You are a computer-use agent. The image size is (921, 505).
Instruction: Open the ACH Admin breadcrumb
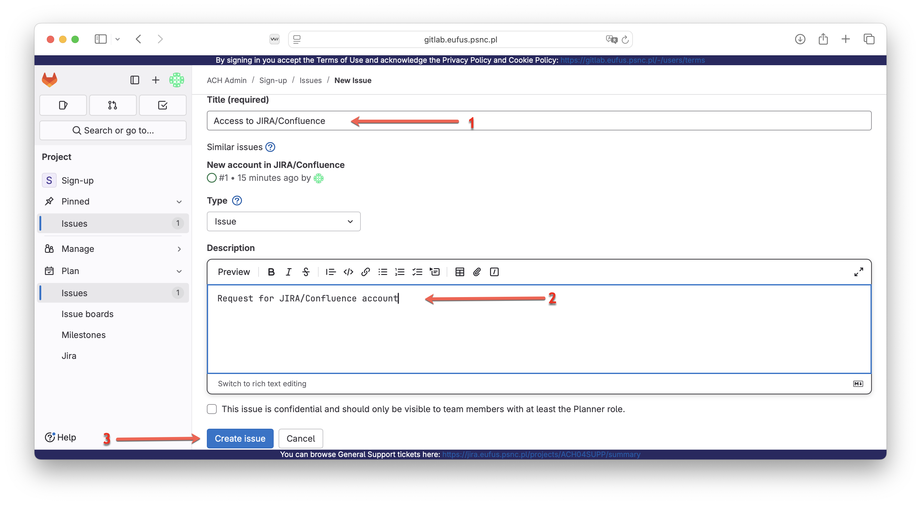click(x=227, y=81)
